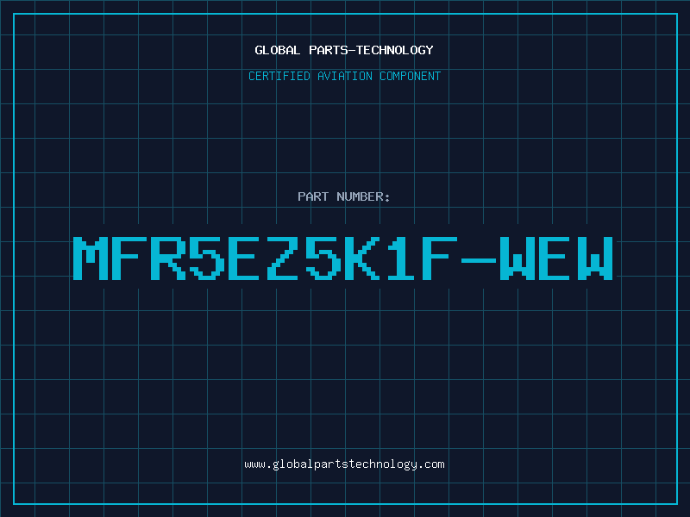Click the word GLOBAL in the heading
Viewport: 690px width, 517px height.
pyautogui.click(x=278, y=50)
